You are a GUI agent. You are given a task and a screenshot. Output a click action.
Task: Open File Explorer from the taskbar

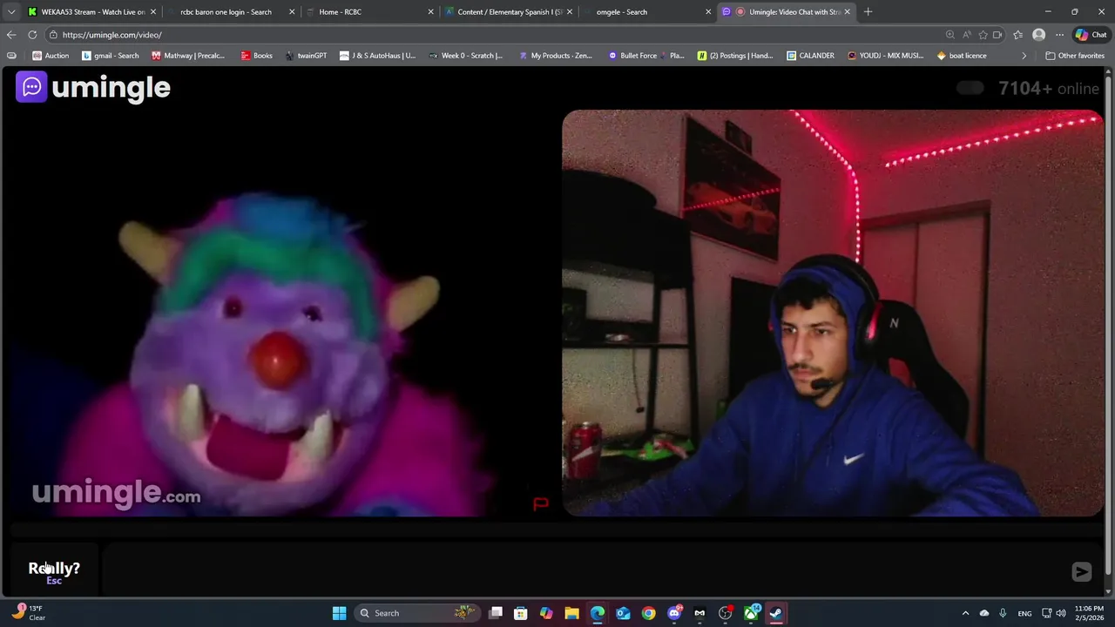[x=571, y=613]
